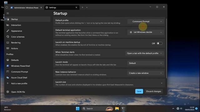The image size is (200, 112).
Task: Click the notification badge icon
Action: (197, 109)
